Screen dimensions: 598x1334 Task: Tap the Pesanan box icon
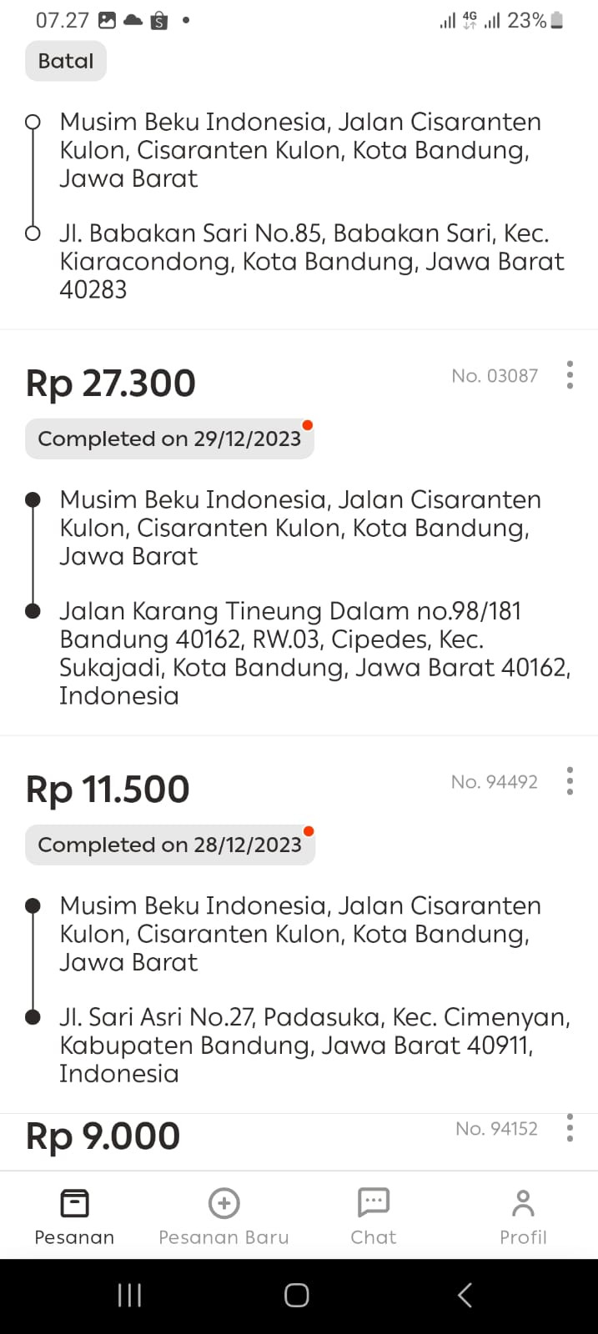(x=74, y=1203)
